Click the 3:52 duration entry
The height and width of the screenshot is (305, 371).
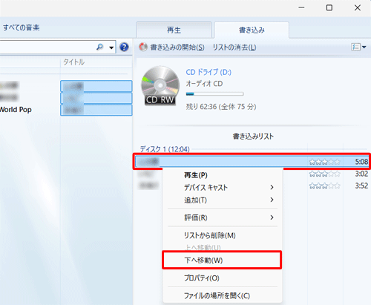[361, 186]
